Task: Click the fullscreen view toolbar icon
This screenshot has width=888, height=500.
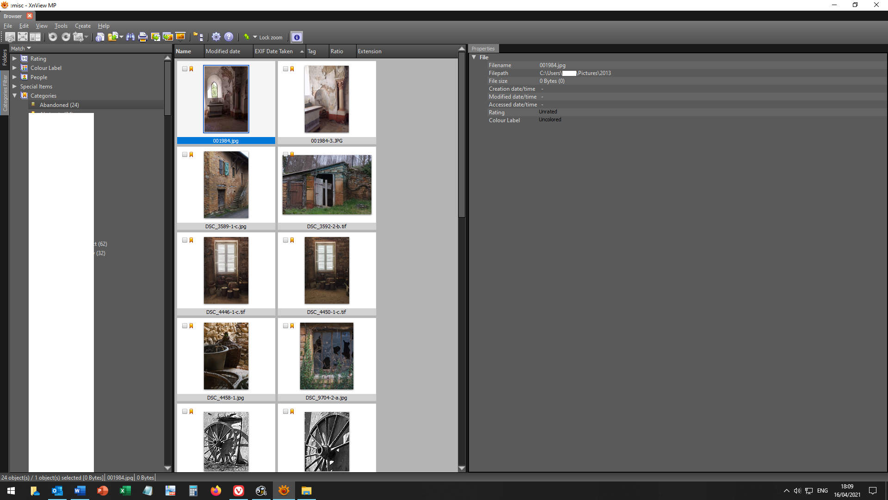Action: pyautogui.click(x=22, y=37)
